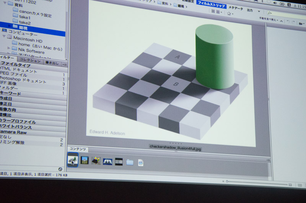Click the macOS volume icon
The width and height of the screenshot is (306, 203).
275,3
